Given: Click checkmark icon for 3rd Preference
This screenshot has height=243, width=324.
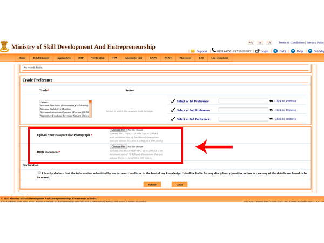Looking at the screenshot, I should pos(173,119).
